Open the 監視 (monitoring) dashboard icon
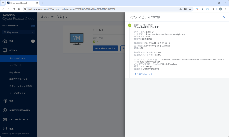 point(4,41)
